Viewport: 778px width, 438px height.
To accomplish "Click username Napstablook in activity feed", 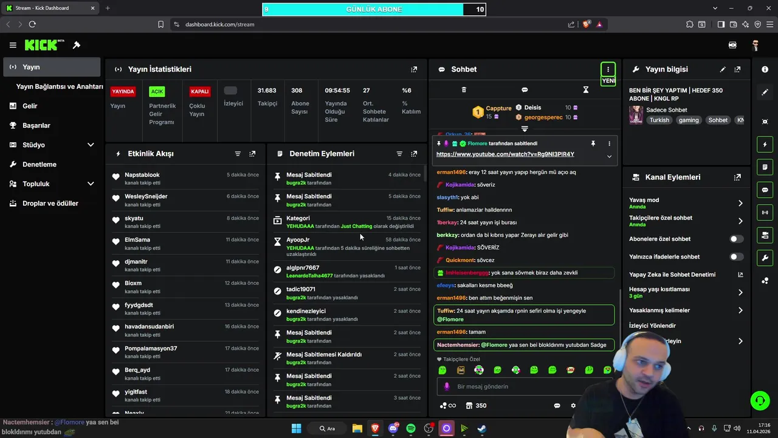I will (142, 175).
